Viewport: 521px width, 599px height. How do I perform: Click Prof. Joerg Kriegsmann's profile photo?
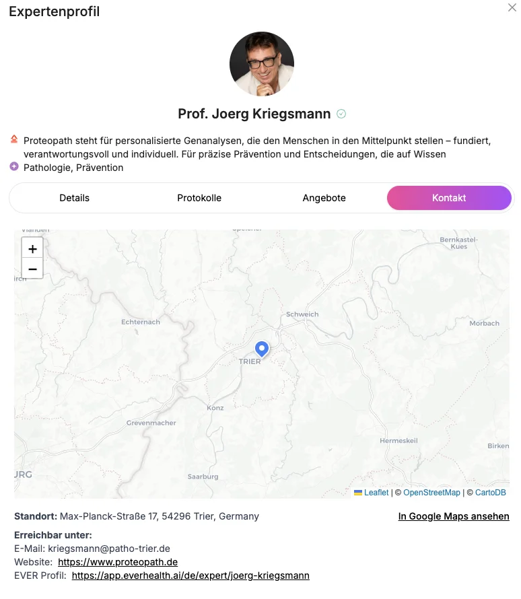[262, 64]
